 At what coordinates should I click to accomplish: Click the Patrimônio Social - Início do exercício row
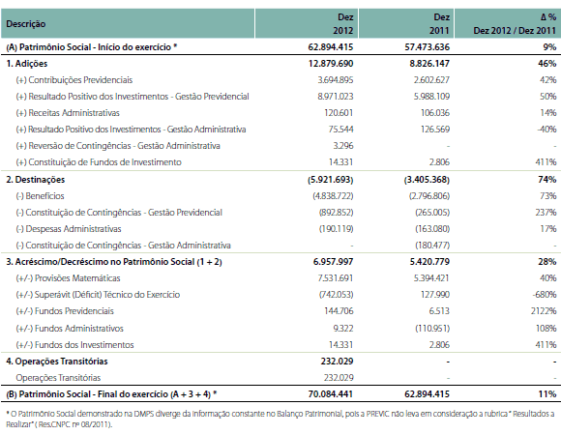pyautogui.click(x=280, y=46)
